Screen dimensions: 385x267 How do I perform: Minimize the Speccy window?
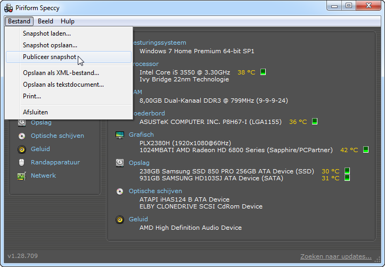(x=334, y=6)
